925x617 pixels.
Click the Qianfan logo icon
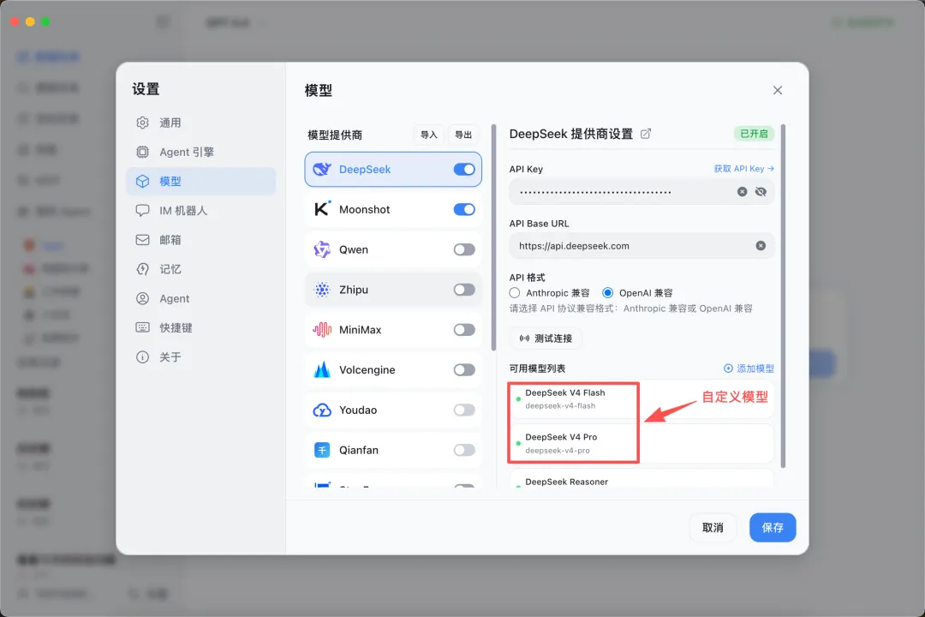point(322,450)
